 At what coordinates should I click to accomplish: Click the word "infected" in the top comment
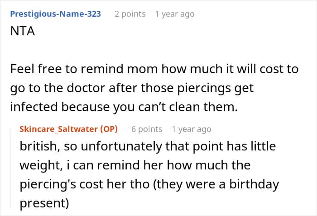pyautogui.click(x=35, y=107)
